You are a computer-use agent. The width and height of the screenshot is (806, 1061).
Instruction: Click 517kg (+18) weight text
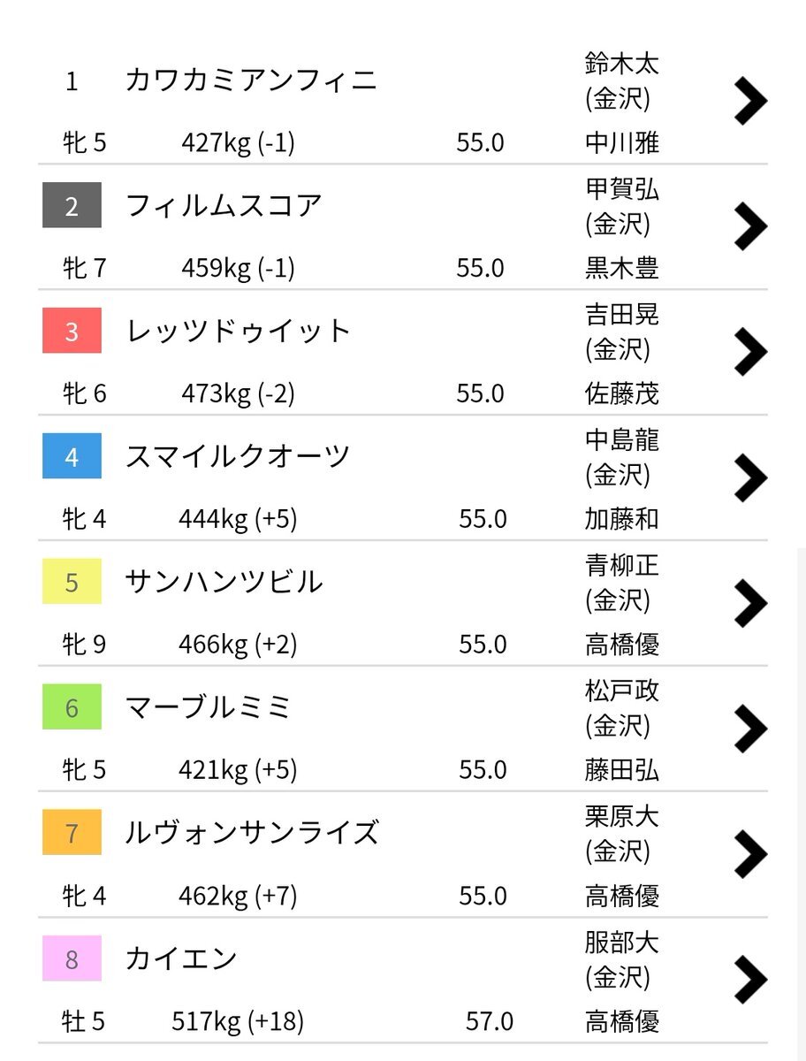point(238,1022)
